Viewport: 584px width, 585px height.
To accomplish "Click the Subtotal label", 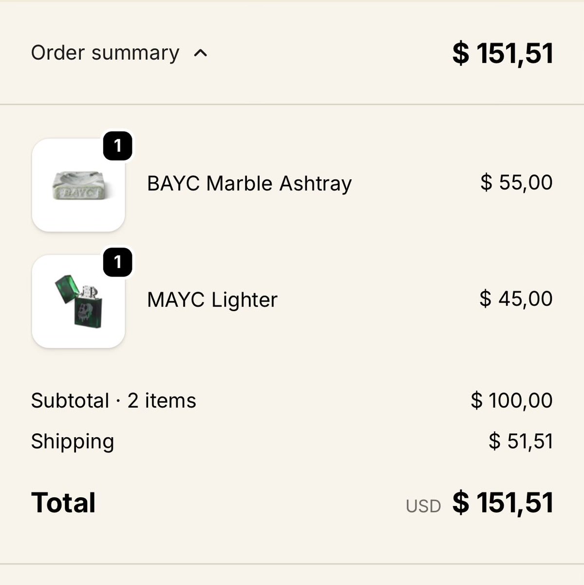I will [x=70, y=401].
